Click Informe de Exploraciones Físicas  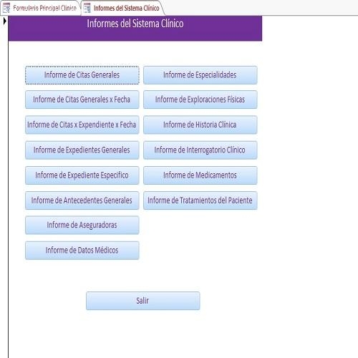(200, 100)
